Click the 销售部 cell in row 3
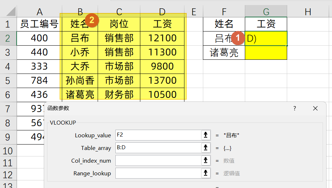Screen dimensions: 332x188 click(119, 53)
